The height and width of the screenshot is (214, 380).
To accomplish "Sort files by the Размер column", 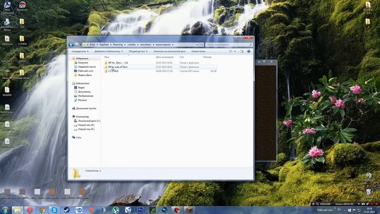I will (x=207, y=57).
